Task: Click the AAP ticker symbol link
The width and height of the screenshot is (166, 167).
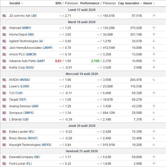Action: point(41,61)
